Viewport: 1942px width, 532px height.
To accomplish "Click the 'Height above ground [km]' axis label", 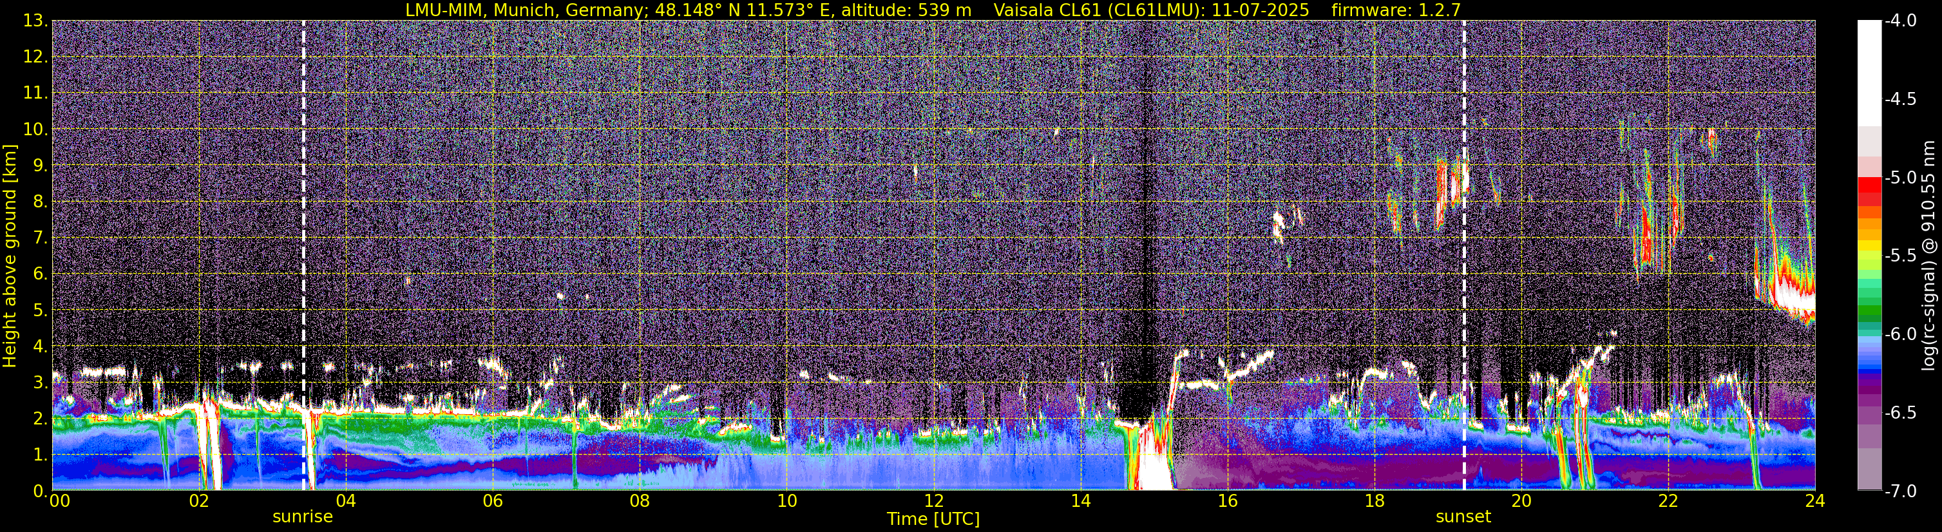I will pyautogui.click(x=10, y=256).
